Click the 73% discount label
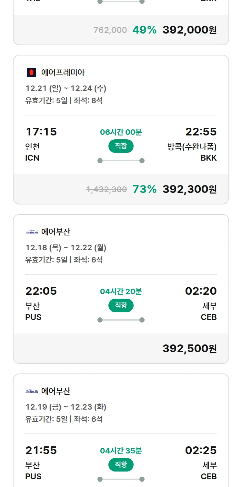The image size is (242, 487). coord(145,189)
